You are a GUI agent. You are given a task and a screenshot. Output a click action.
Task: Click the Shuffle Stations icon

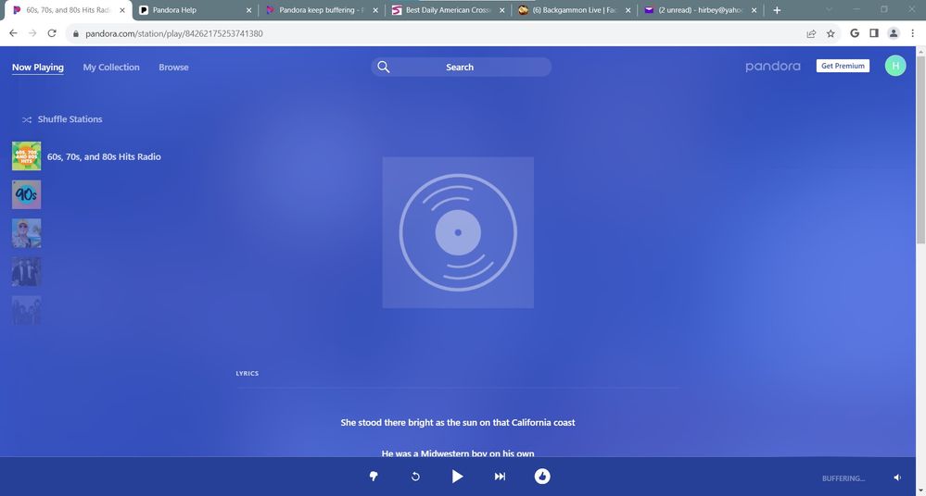pos(27,119)
